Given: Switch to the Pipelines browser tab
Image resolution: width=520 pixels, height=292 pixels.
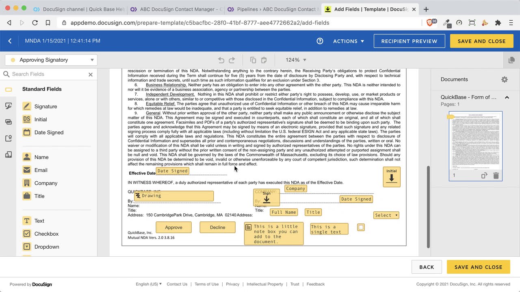Looking at the screenshot, I should click(x=273, y=9).
